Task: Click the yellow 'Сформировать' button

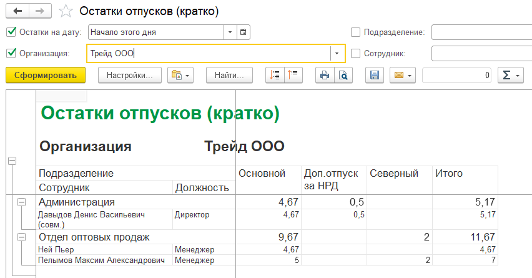Action: [45, 76]
